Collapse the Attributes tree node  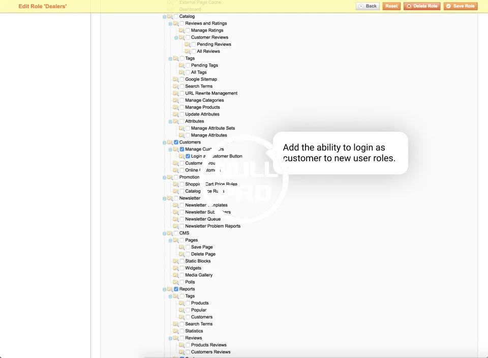click(170, 122)
